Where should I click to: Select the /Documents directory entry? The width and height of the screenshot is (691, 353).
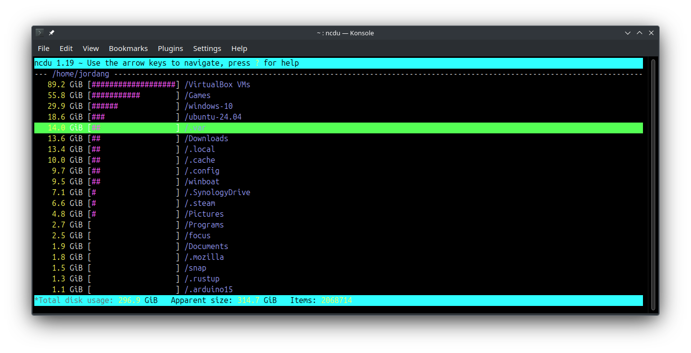(206, 246)
